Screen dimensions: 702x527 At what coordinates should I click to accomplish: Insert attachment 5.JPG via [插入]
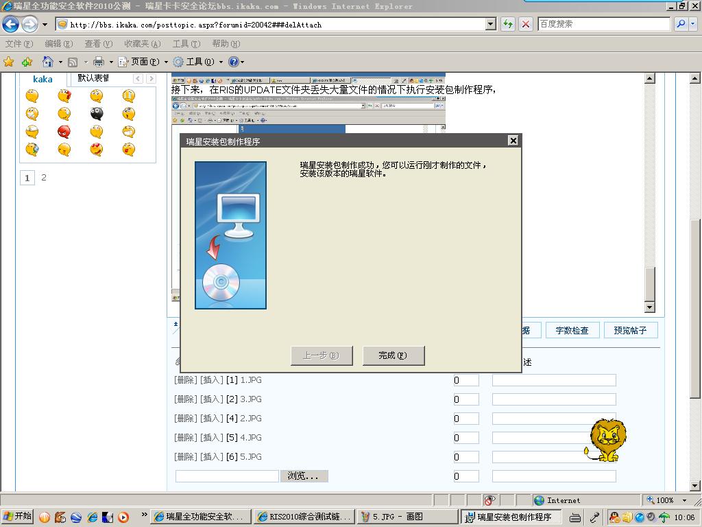[x=212, y=457]
